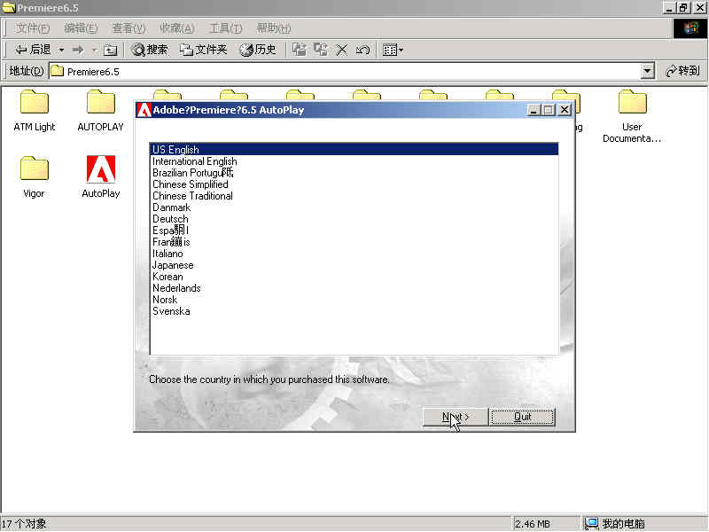
Task: Select Brazilian Portuguese in the list
Action: [x=354, y=173]
